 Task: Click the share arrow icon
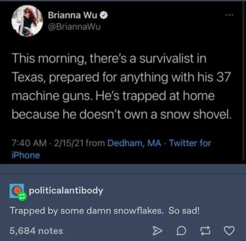point(157,231)
